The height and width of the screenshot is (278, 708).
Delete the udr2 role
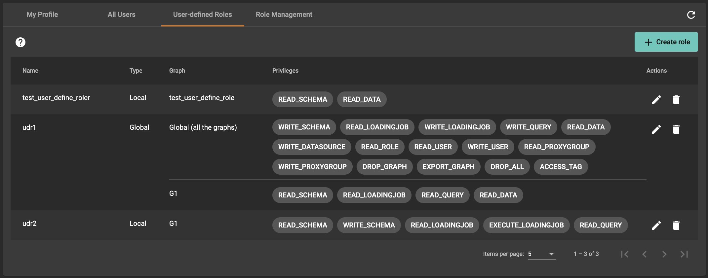pos(676,226)
